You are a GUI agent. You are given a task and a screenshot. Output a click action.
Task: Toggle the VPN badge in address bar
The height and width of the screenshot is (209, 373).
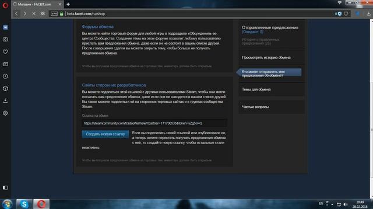tap(54, 14)
